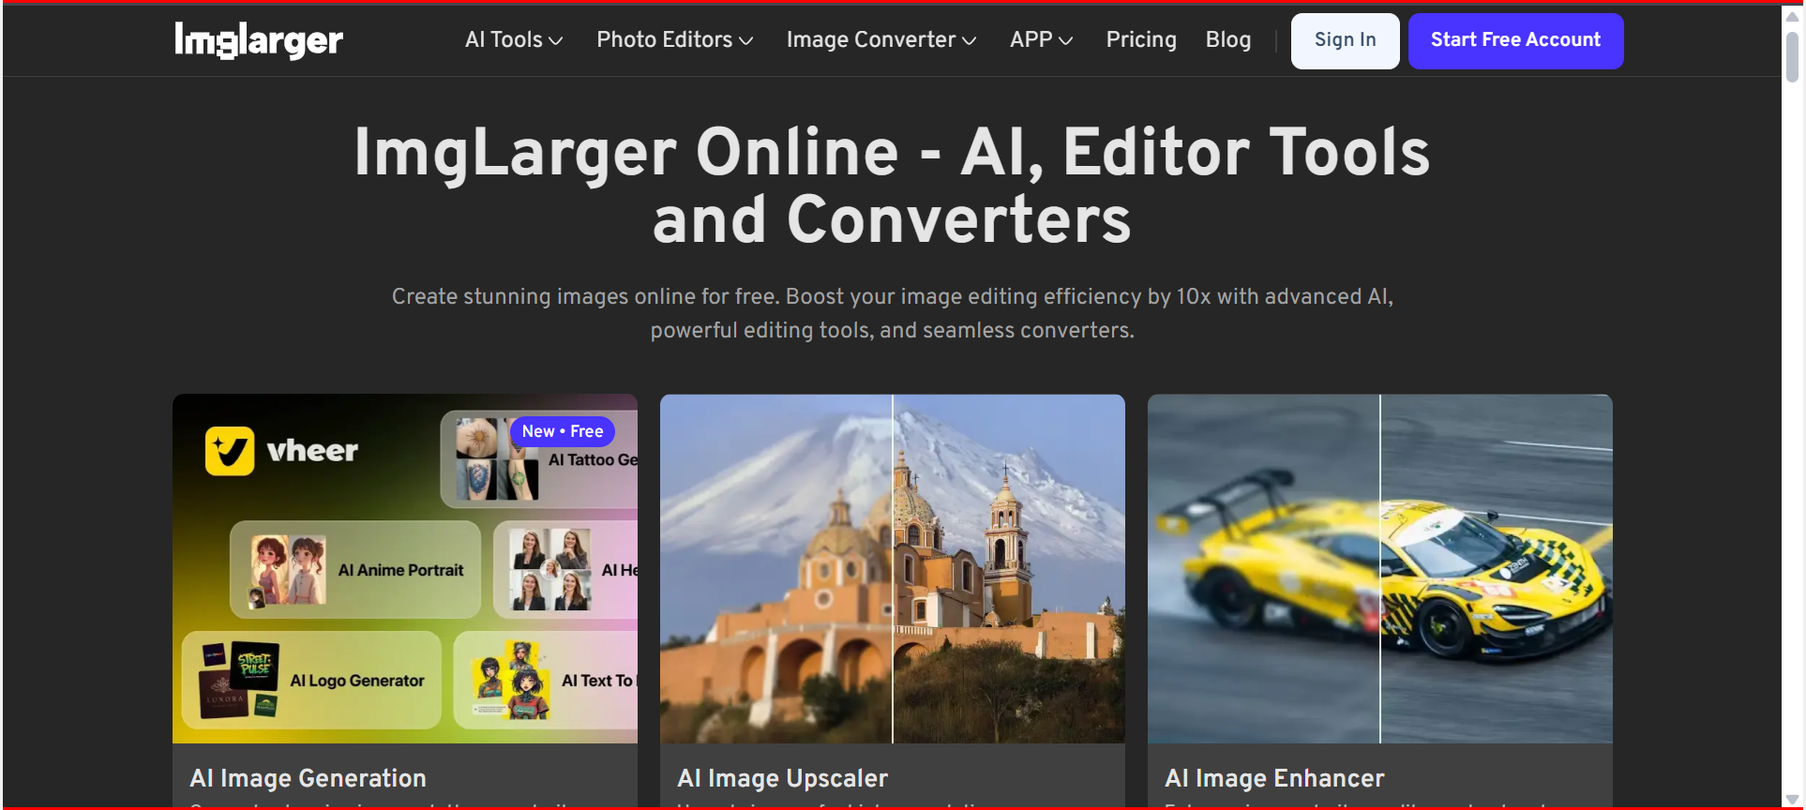Click the text 'Create stunning images online for free'
The height and width of the screenshot is (810, 1806).
[586, 296]
